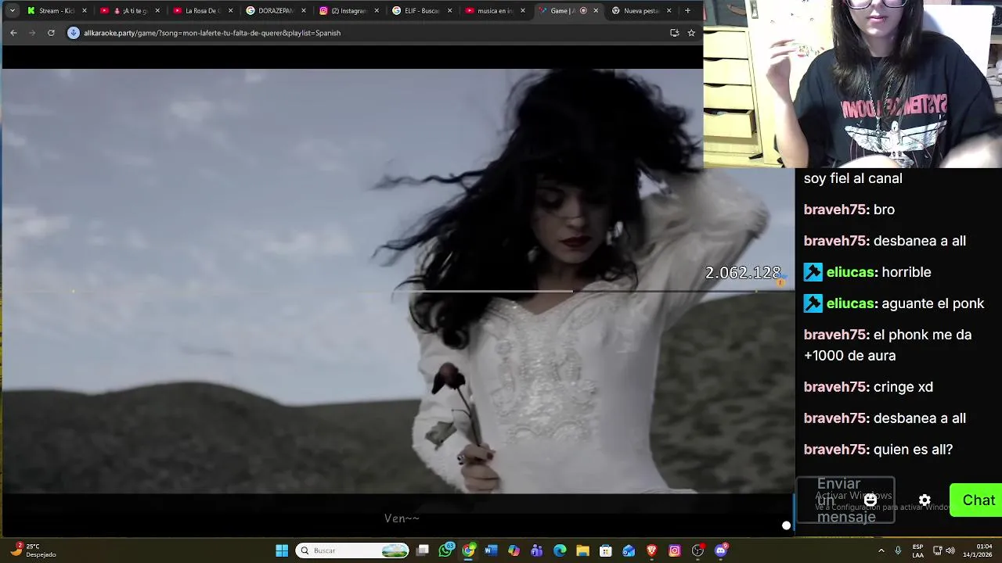Open Microsoft Store from taskbar
The image size is (1002, 563).
[x=605, y=550]
